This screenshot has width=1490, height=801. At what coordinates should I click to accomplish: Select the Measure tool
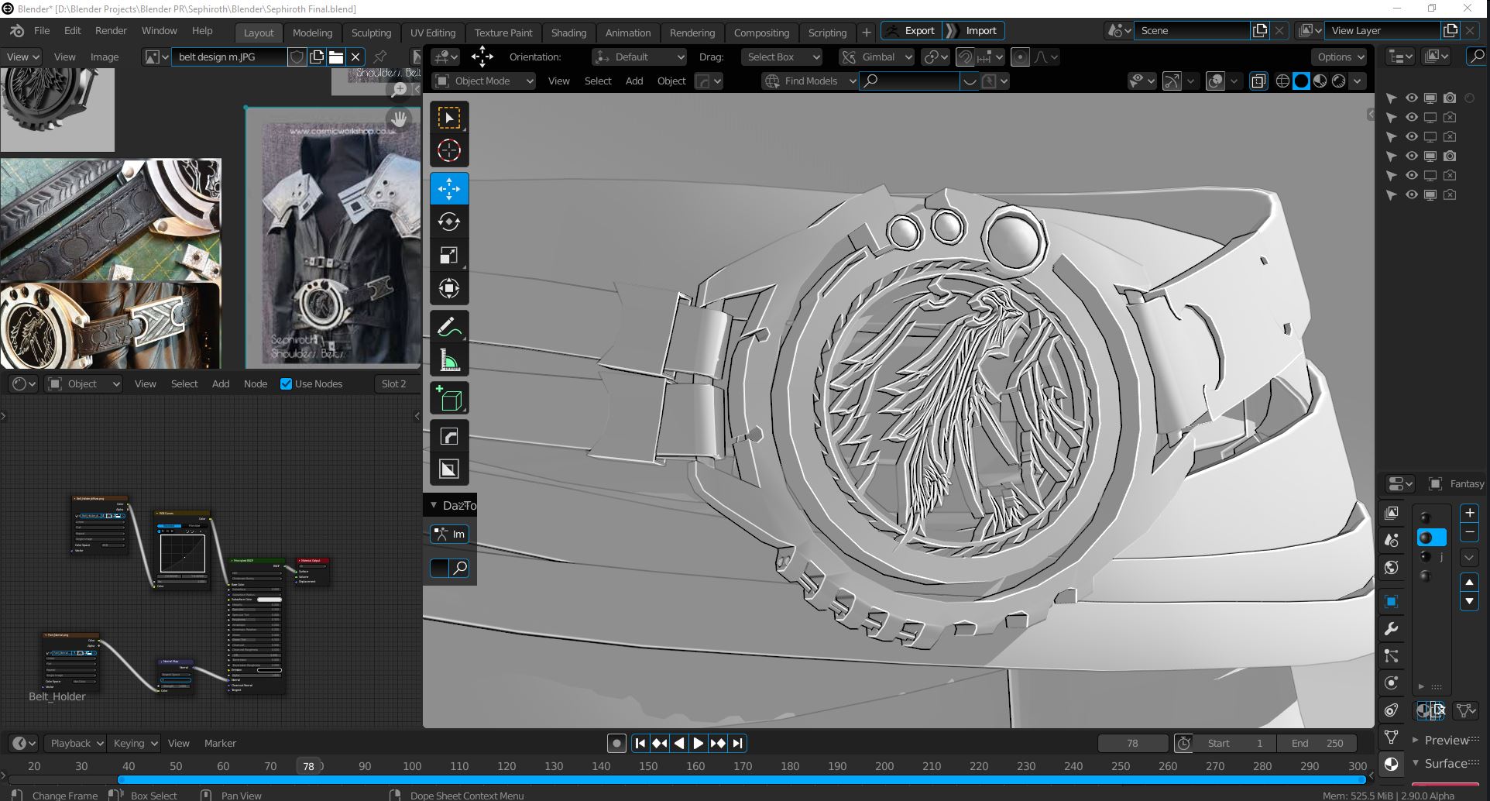pos(449,360)
